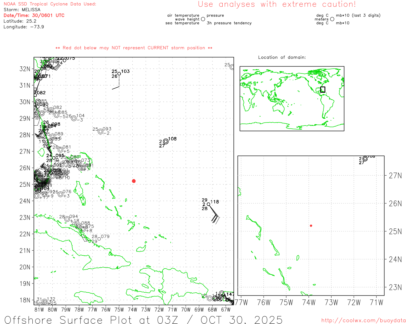Click the legend circle between wave height and pressure

click(203, 19)
